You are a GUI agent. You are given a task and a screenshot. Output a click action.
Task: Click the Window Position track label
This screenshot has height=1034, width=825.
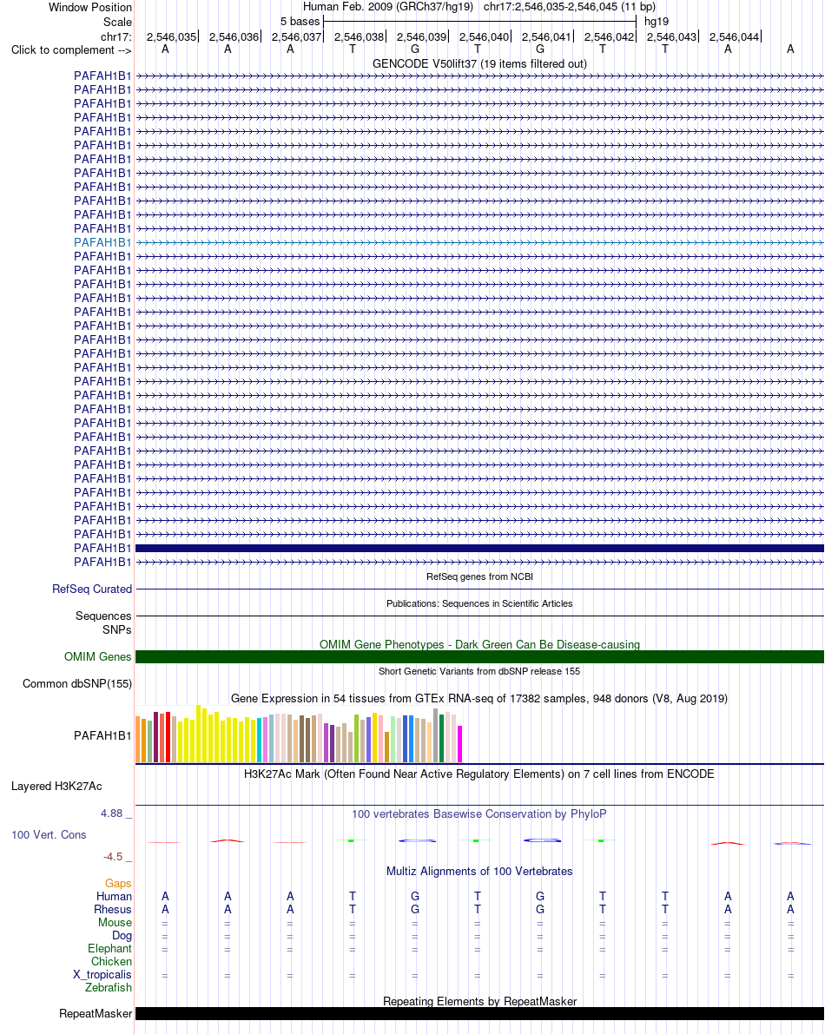pos(89,7)
